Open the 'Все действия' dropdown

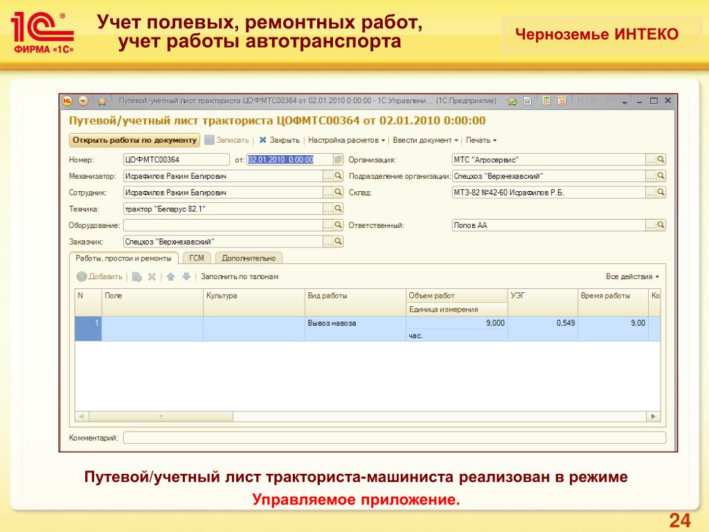tap(632, 276)
